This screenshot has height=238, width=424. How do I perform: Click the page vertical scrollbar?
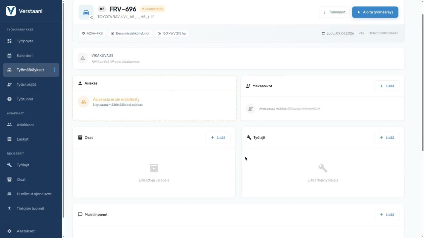pos(422,83)
